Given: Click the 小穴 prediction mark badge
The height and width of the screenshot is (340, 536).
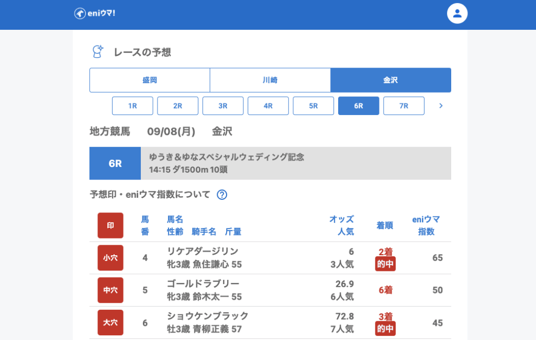Looking at the screenshot, I should [110, 258].
